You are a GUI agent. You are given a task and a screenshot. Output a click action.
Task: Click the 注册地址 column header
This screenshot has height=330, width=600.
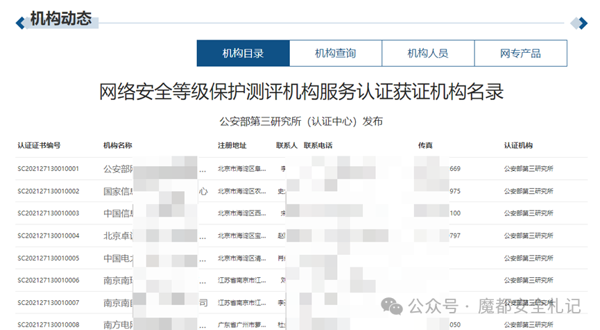click(x=232, y=145)
